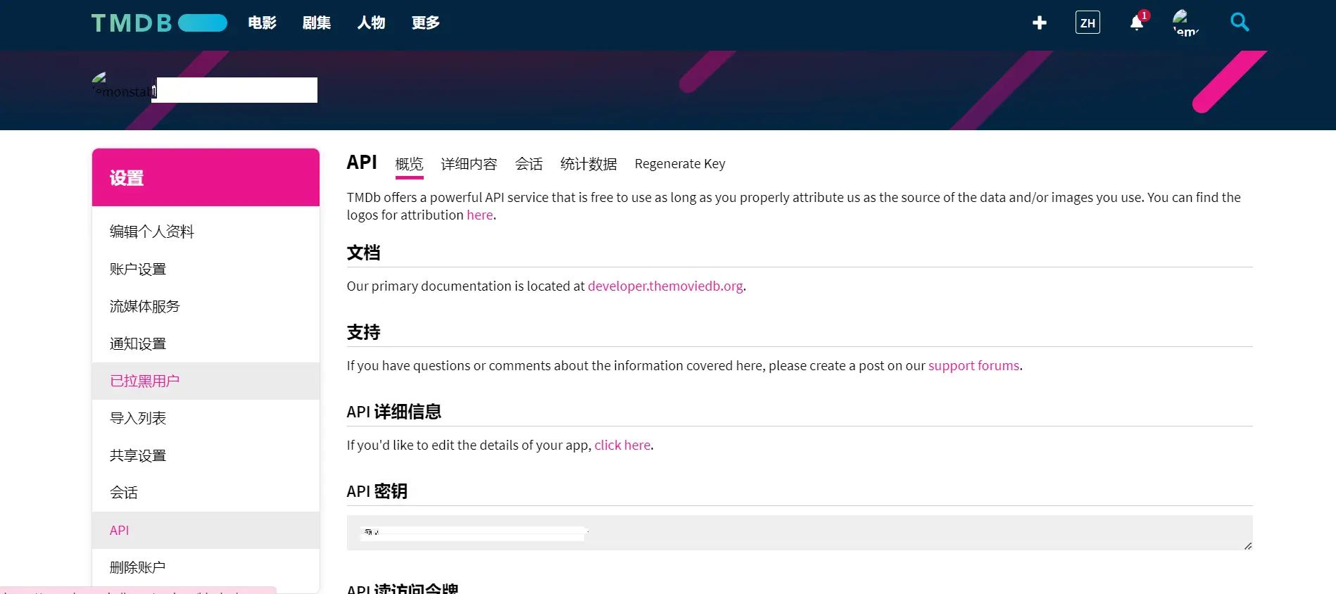
Task: Click the 文档 section heading
Action: click(x=363, y=253)
